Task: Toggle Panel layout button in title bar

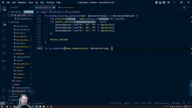Action: tap(160, 2)
